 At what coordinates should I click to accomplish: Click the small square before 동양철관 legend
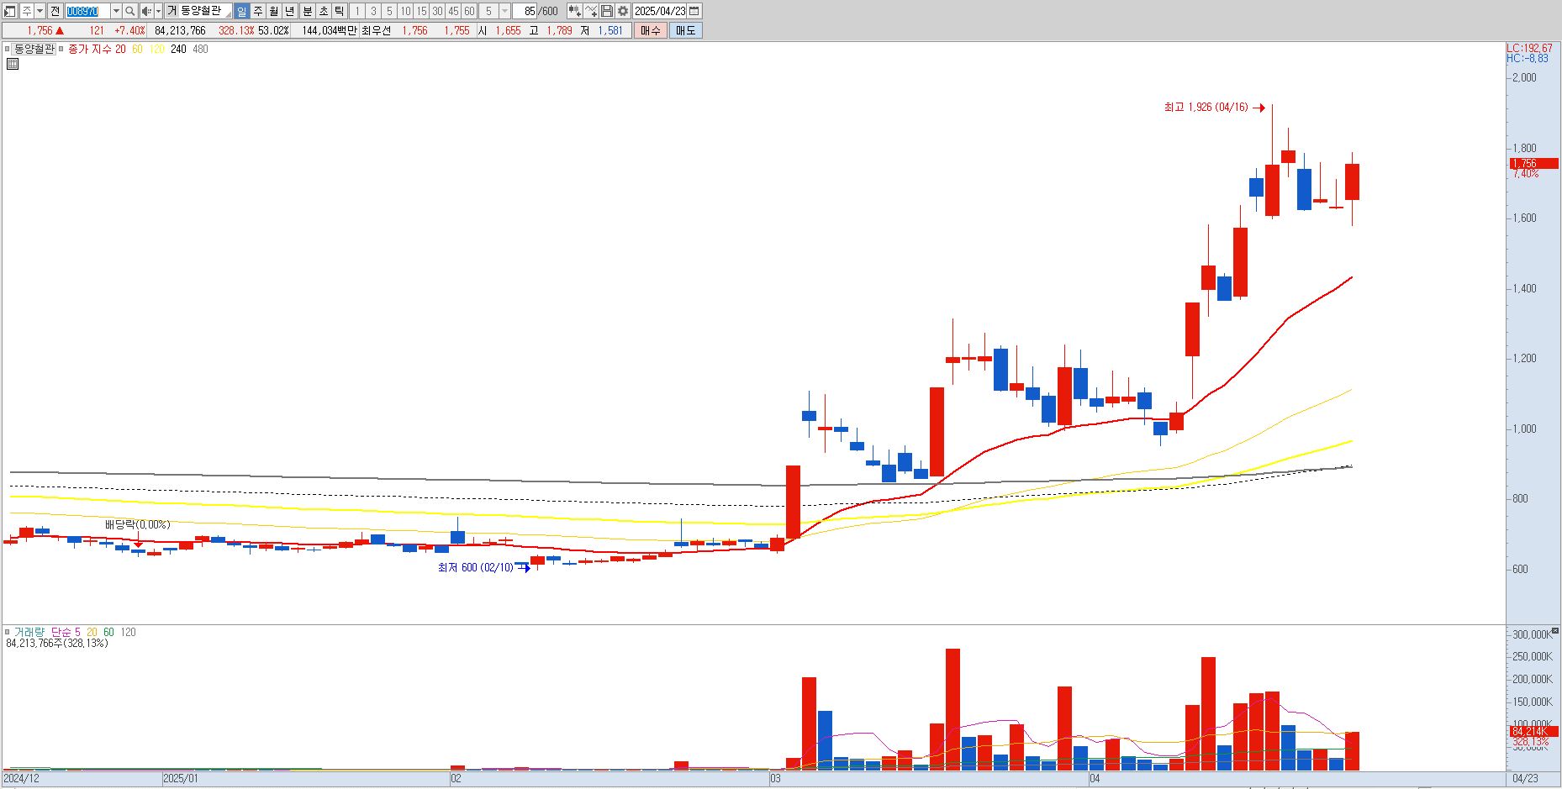click(x=7, y=49)
